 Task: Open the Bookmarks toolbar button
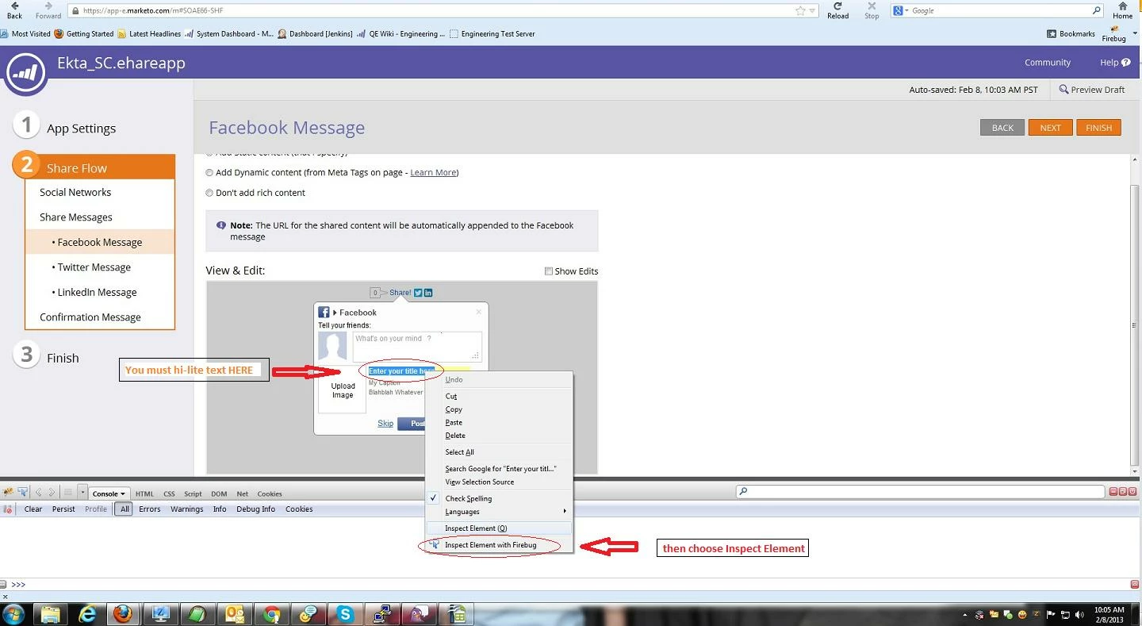(x=1071, y=34)
